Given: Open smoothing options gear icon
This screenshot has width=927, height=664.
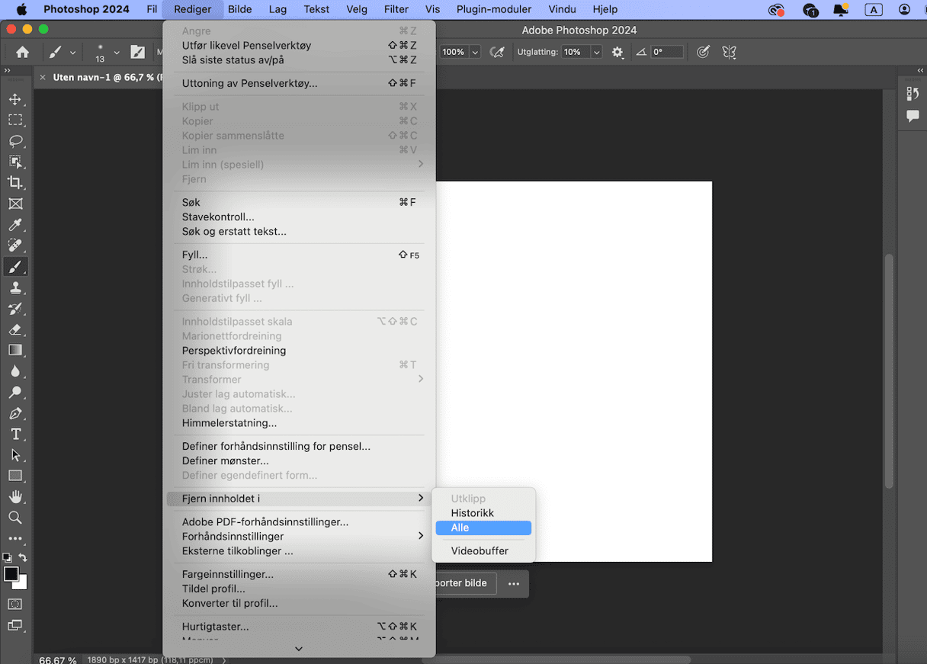Looking at the screenshot, I should click(x=617, y=52).
